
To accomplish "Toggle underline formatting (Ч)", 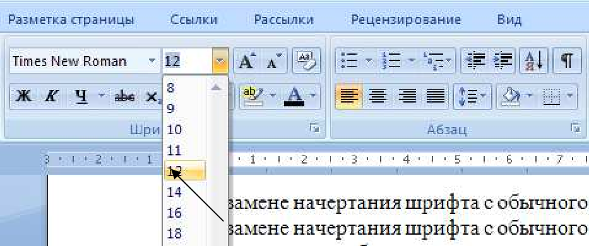I will point(81,97).
